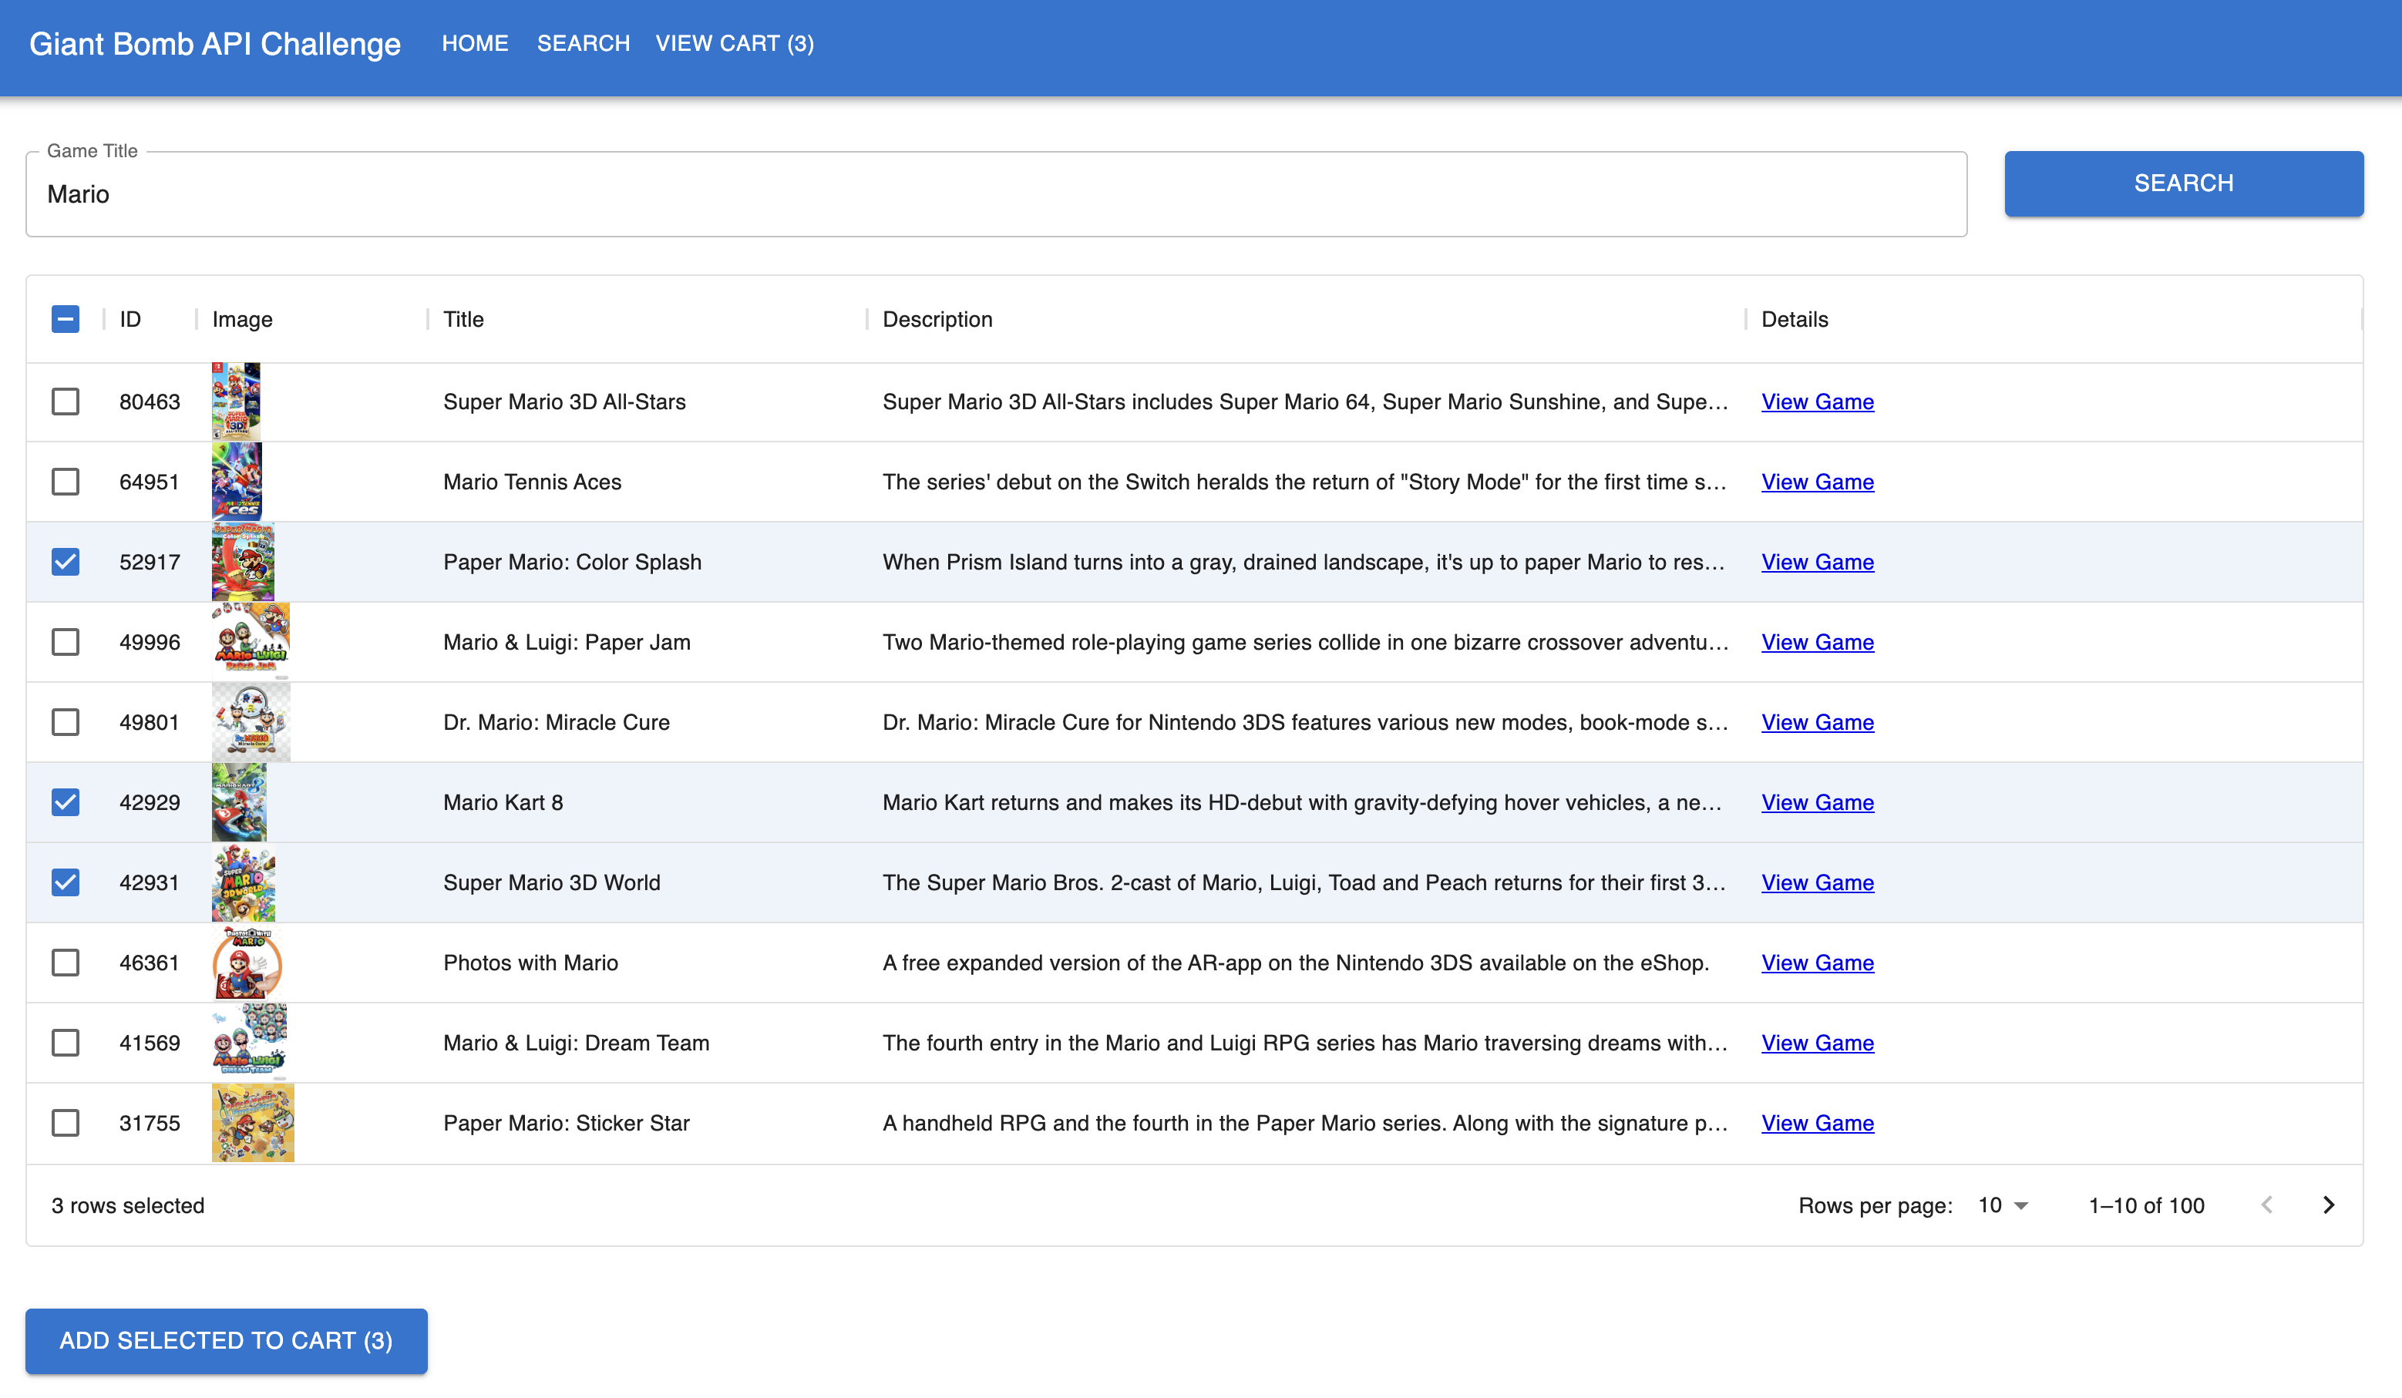Open the Photos with Mario thumbnail
This screenshot has width=2402, height=1398.
tap(247, 962)
